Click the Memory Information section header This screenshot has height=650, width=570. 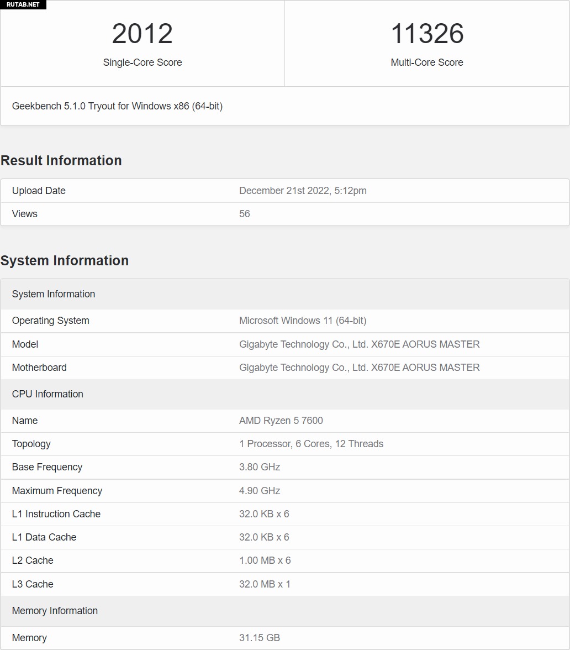click(55, 611)
